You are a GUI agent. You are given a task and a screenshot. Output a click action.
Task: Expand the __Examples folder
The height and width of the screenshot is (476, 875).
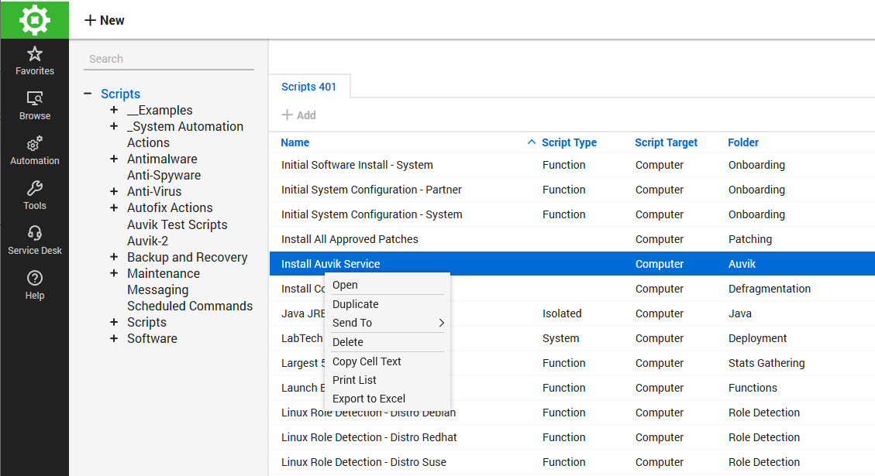pos(114,110)
